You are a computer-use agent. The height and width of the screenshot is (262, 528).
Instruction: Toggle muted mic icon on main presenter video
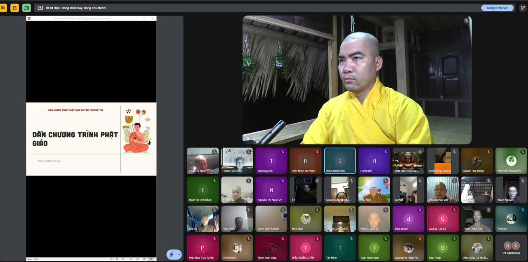[466, 21]
